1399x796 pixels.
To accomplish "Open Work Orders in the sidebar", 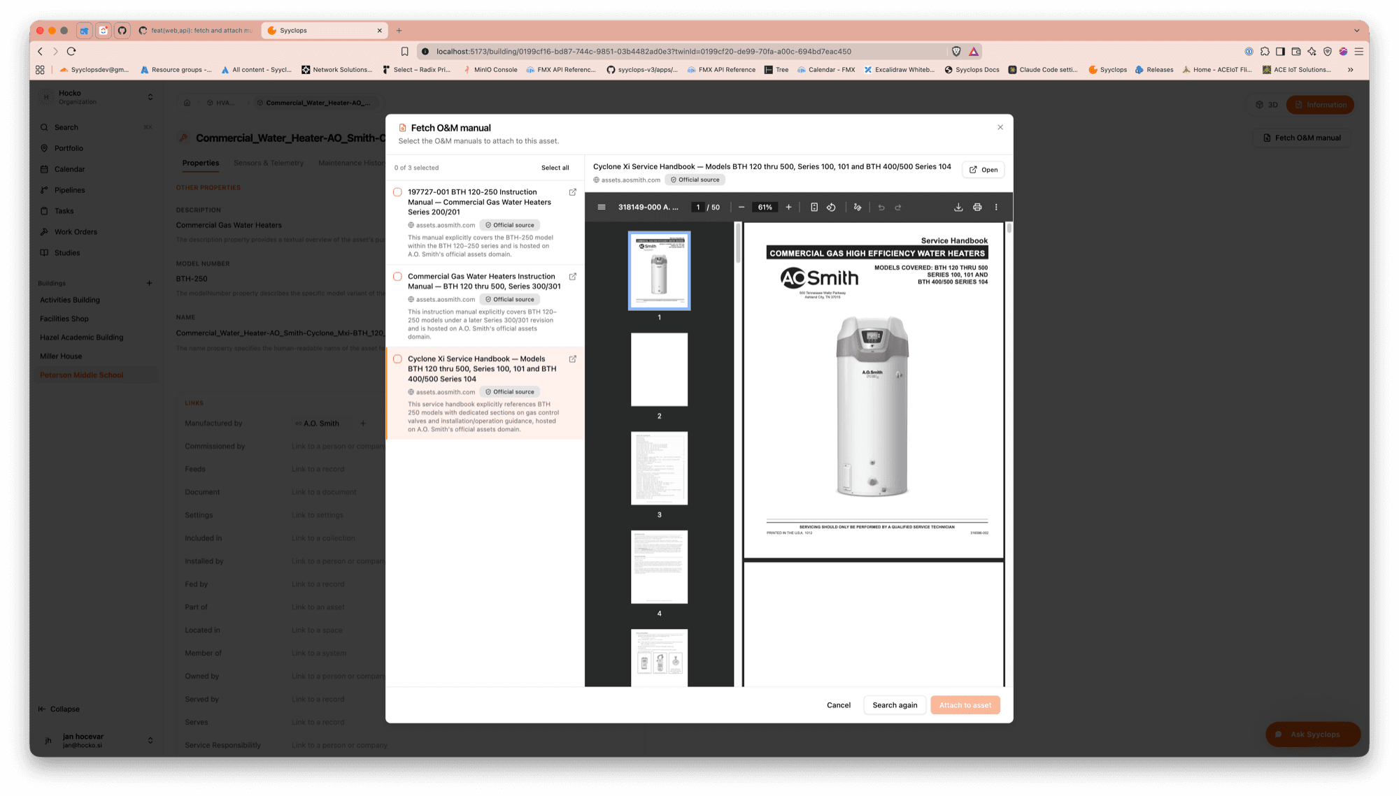I will tap(76, 233).
